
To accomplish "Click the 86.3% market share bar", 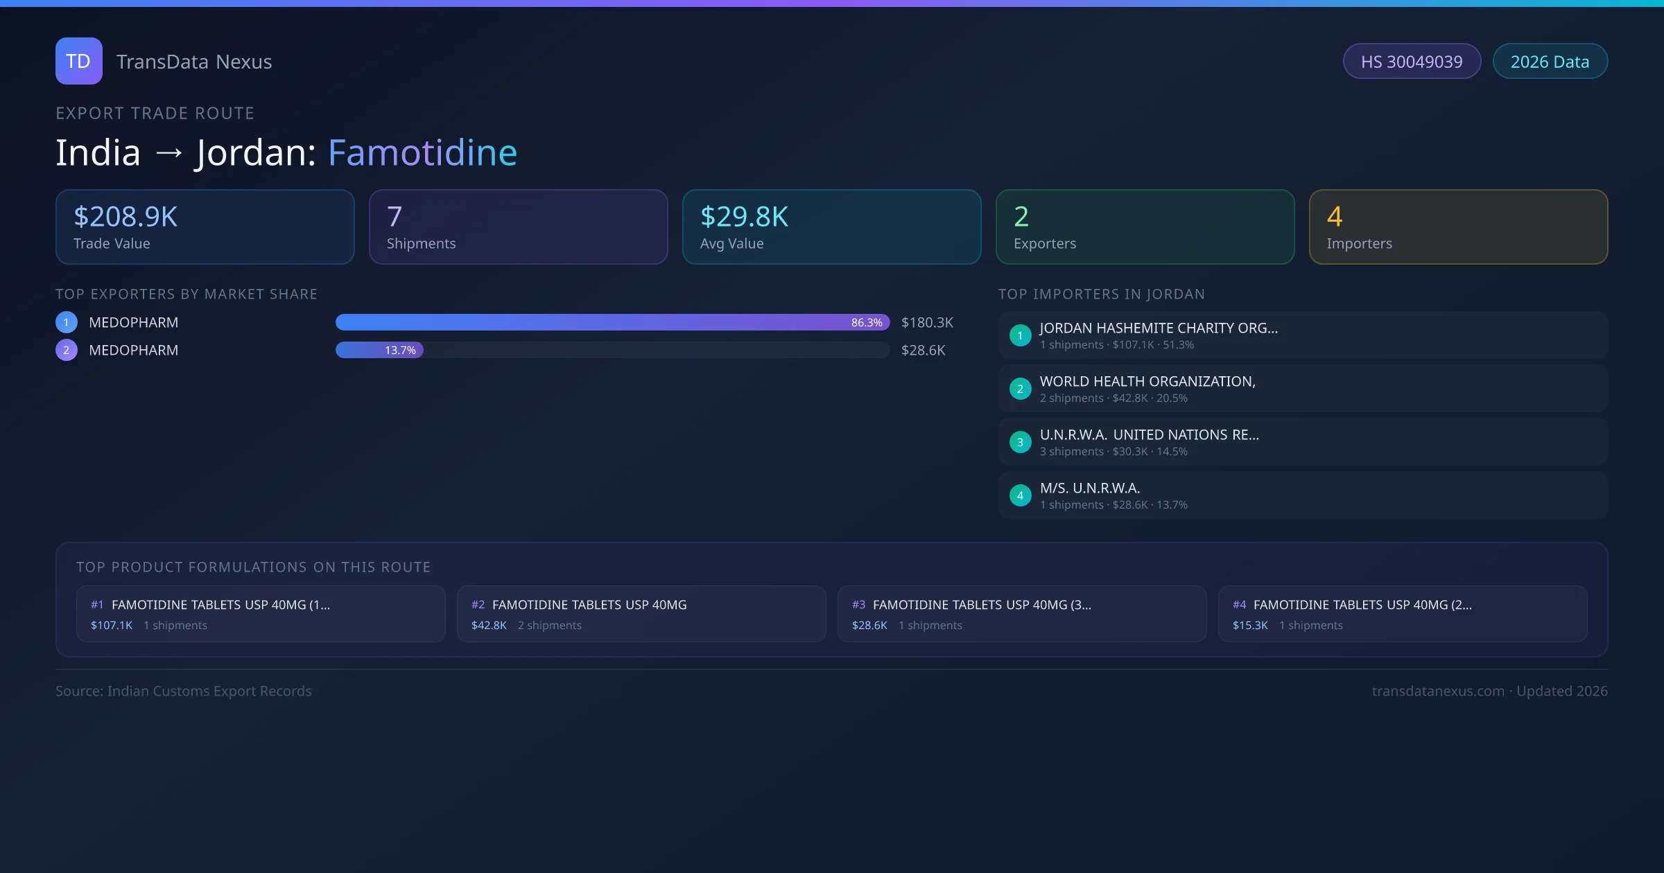I will [x=612, y=322].
